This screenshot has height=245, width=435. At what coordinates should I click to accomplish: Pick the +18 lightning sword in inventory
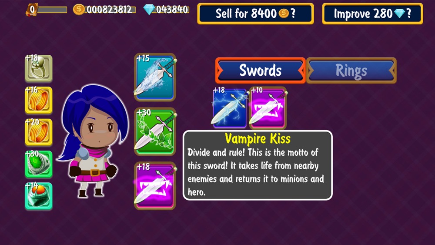[x=230, y=108]
